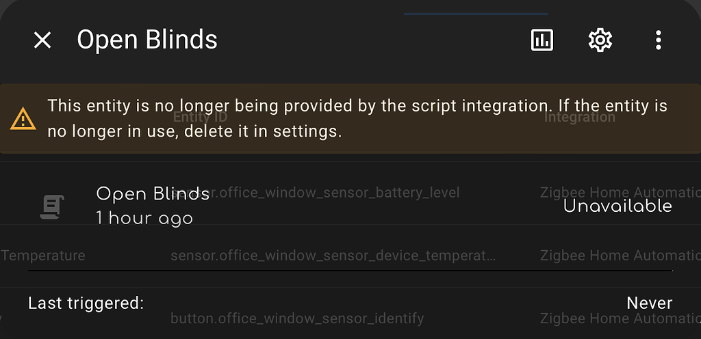Click the 'Last triggered:' label

click(x=86, y=303)
